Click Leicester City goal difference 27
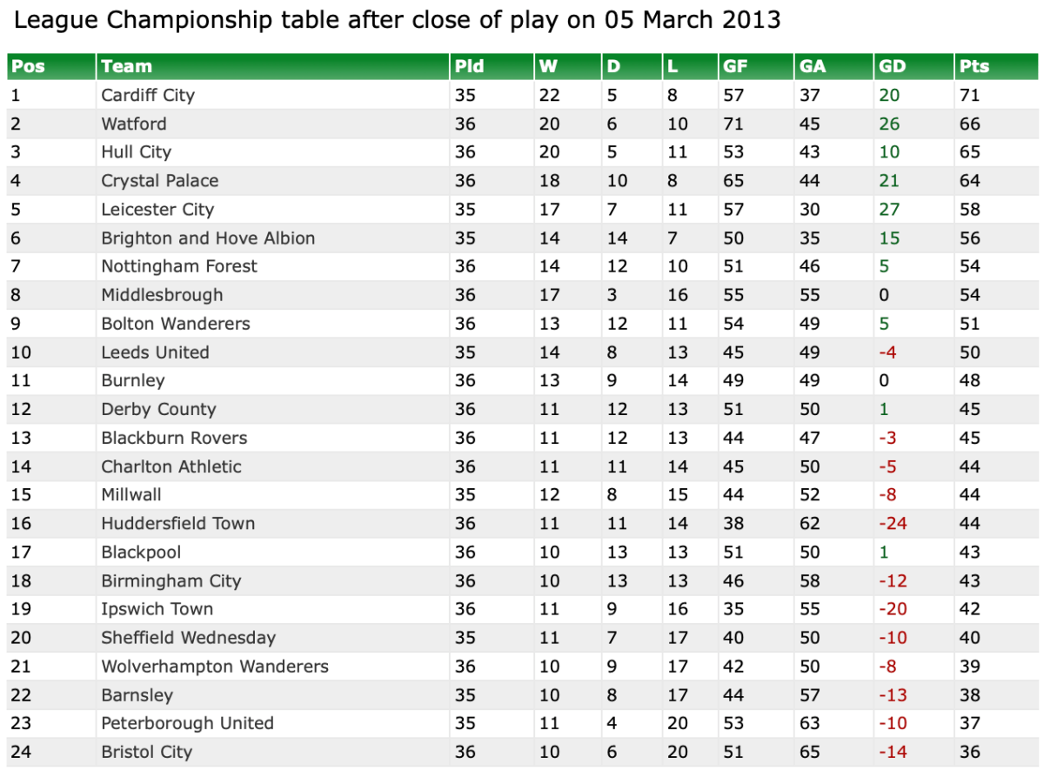The image size is (1044, 771). 889,210
